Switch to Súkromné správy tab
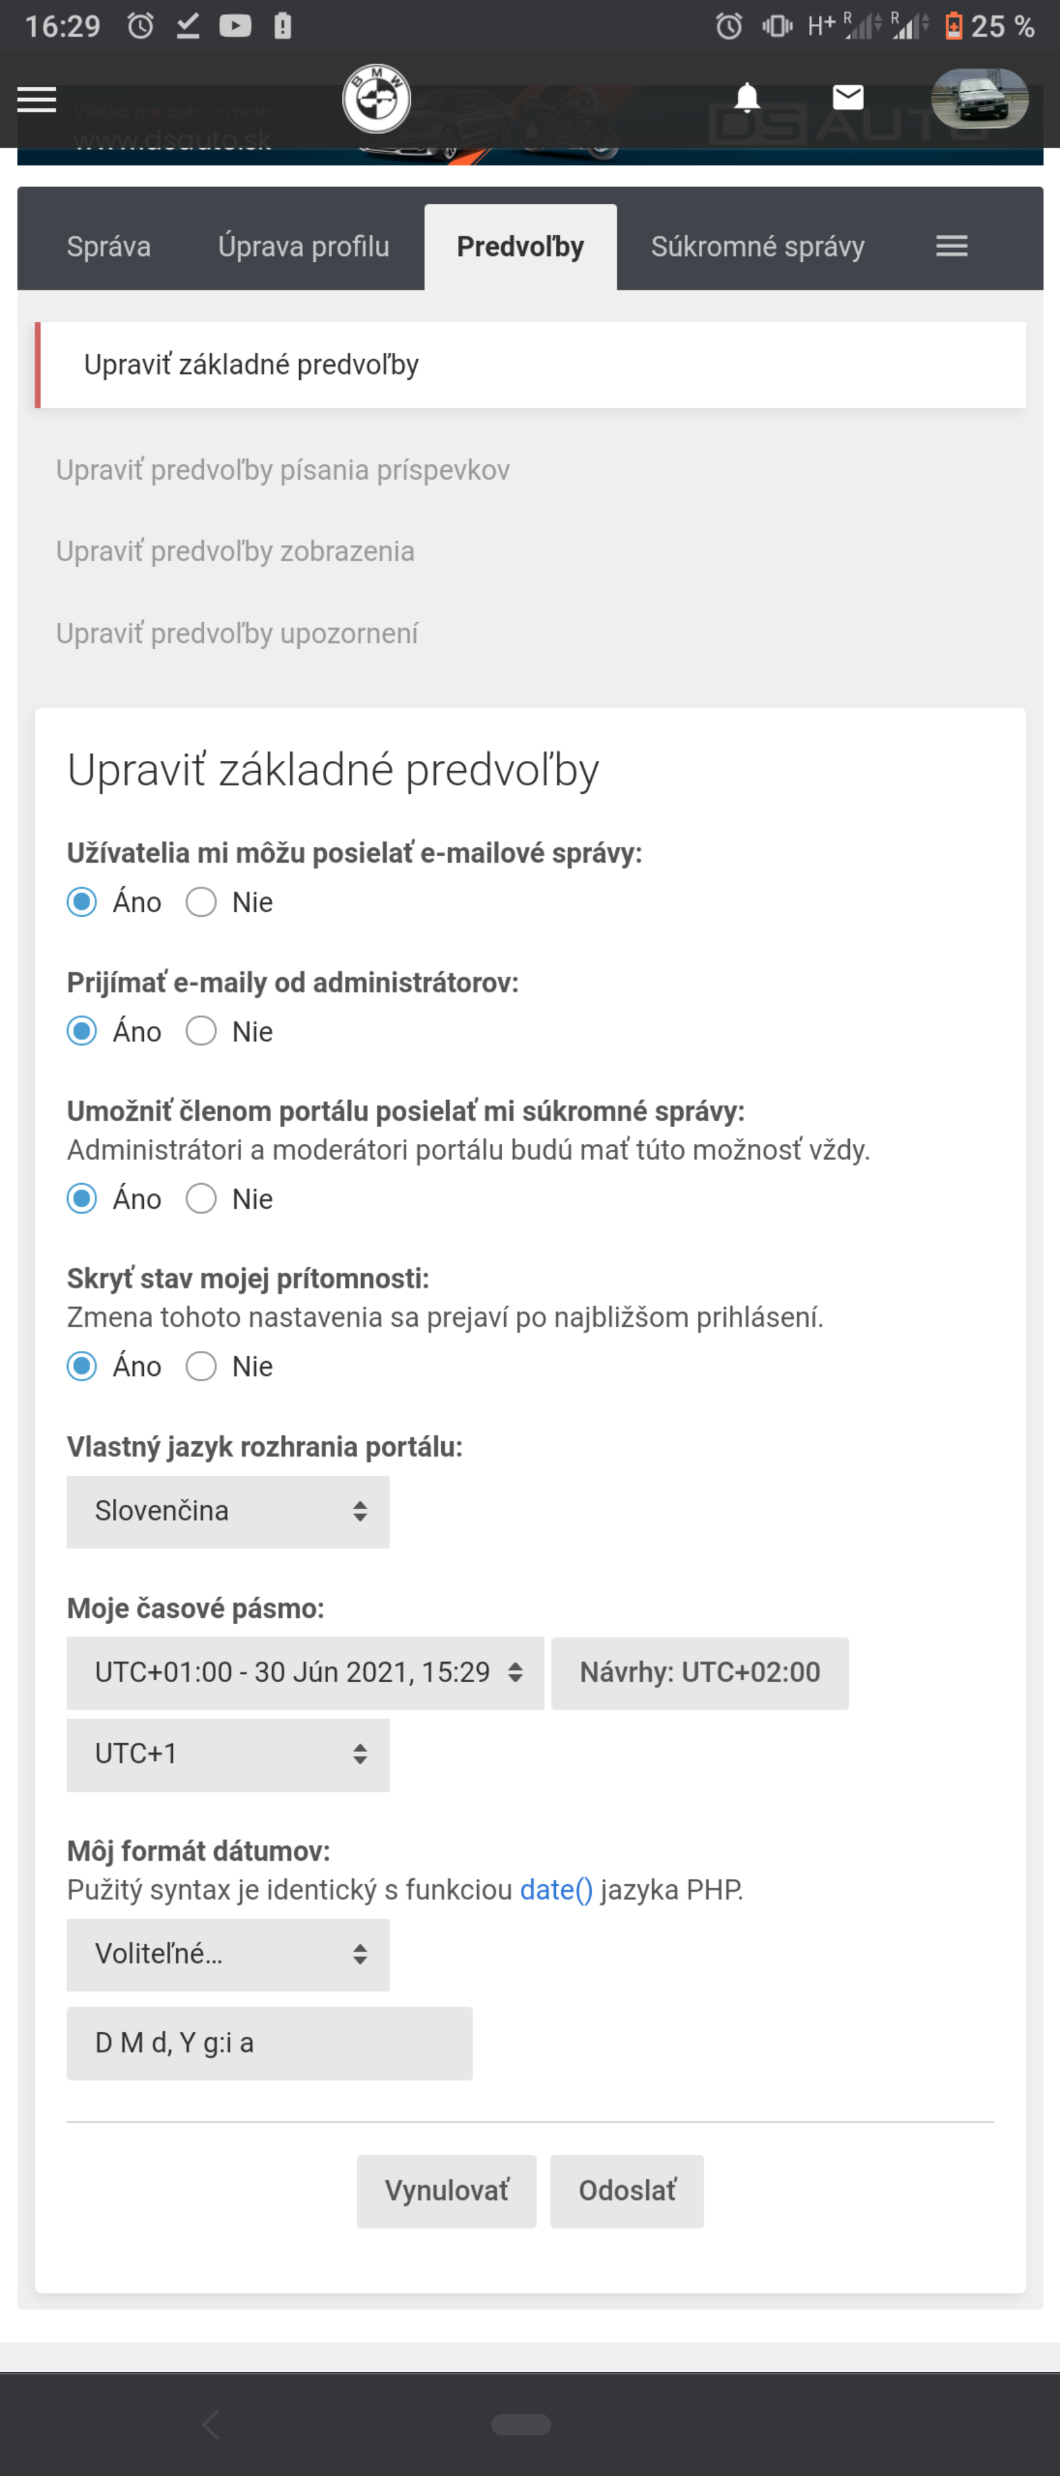The height and width of the screenshot is (2476, 1060). click(757, 247)
